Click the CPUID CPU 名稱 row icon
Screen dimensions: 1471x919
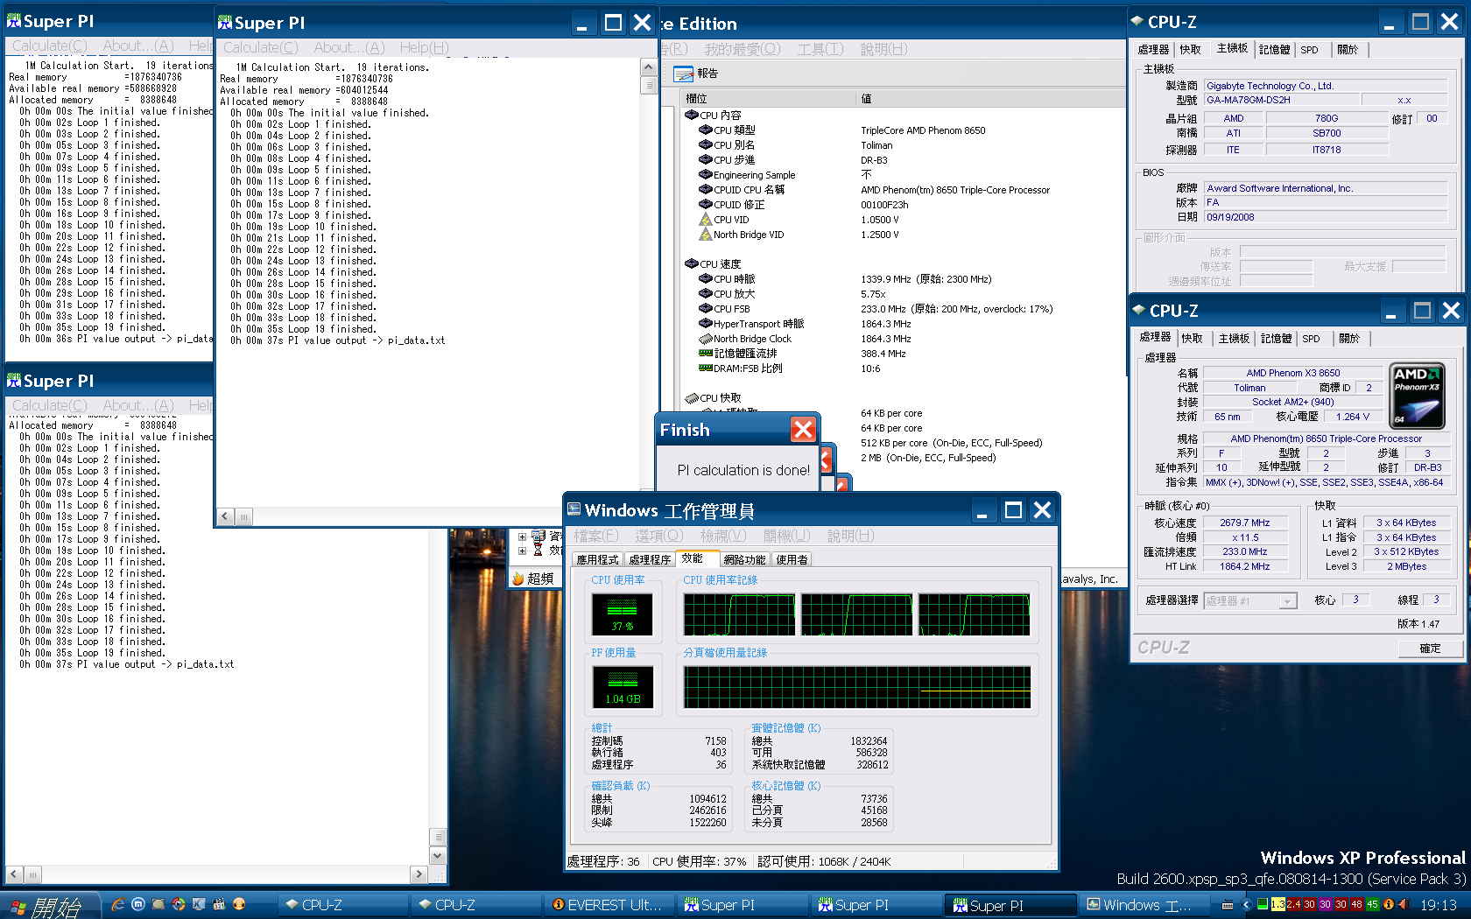click(705, 190)
